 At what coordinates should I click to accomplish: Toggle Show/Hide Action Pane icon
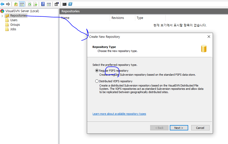(x=49, y=4)
